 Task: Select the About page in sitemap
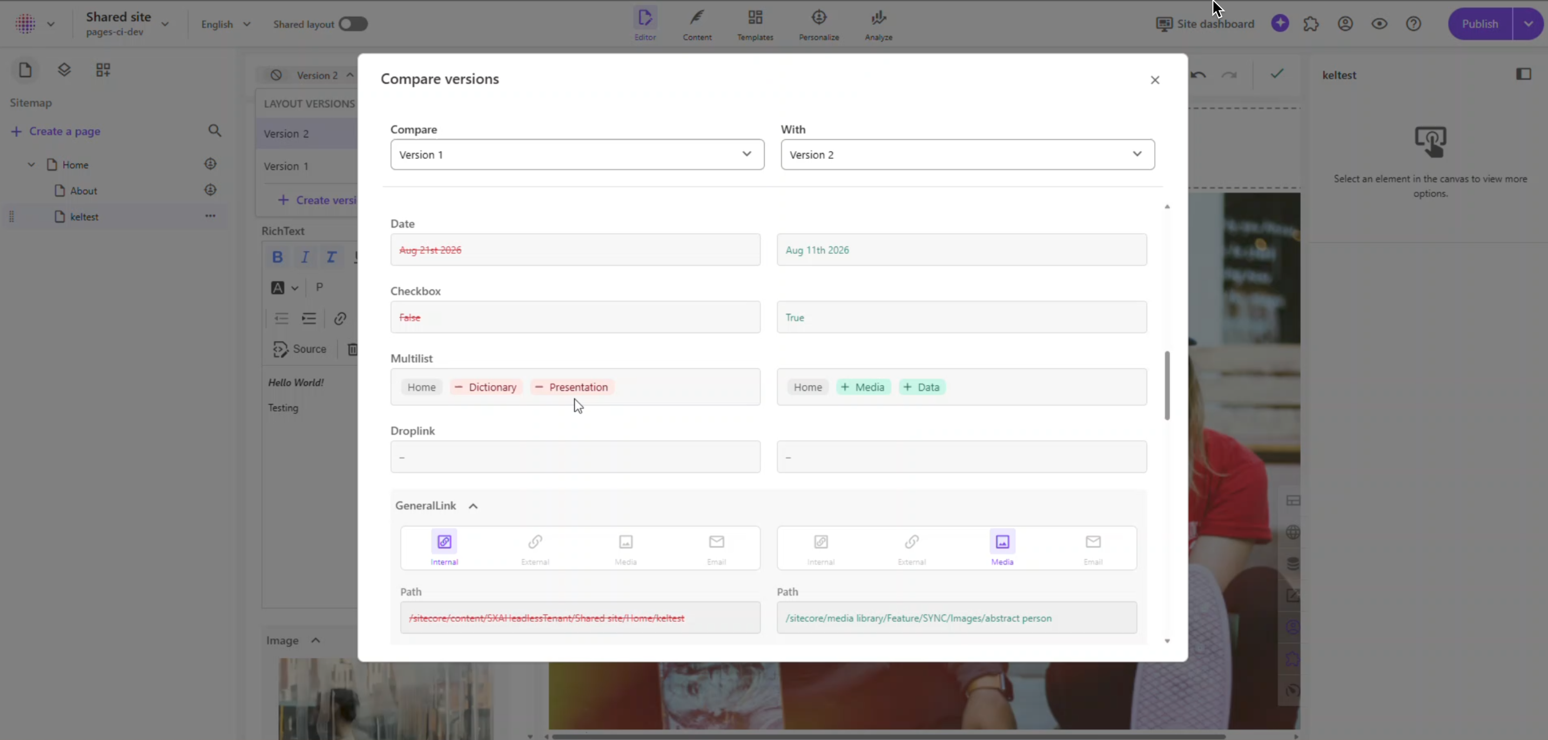(84, 191)
